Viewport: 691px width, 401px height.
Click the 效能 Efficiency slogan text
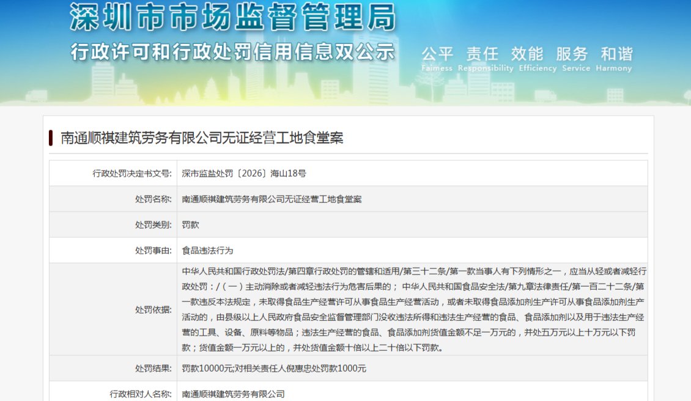(537, 59)
